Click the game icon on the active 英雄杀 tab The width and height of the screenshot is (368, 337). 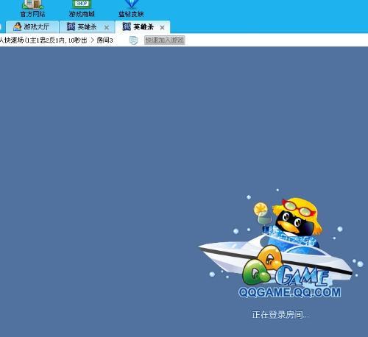tap(127, 26)
